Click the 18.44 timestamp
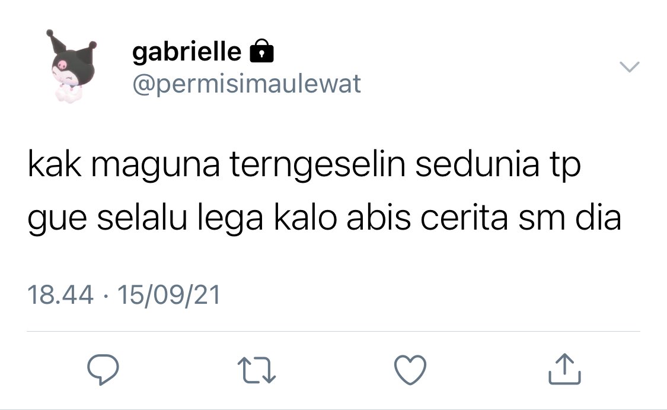Screen dimensions: 667x410 (x=60, y=295)
